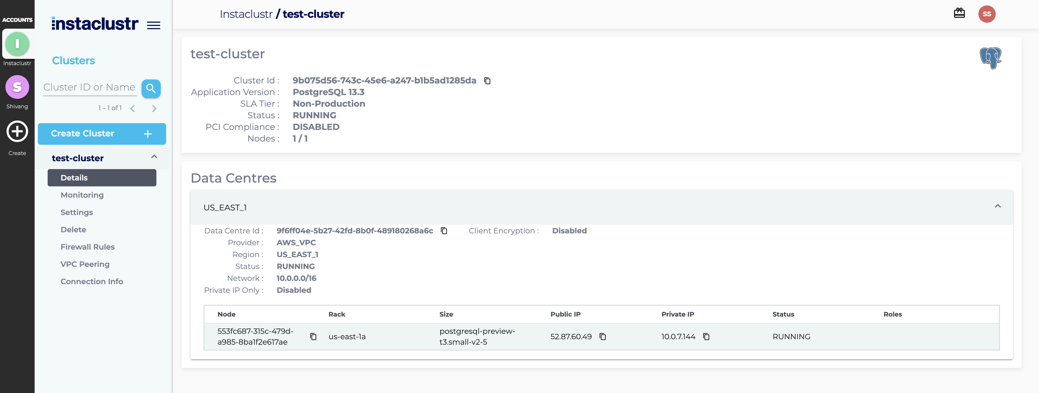Switch to the Shivang account
This screenshot has width=1039, height=393.
pos(17,87)
